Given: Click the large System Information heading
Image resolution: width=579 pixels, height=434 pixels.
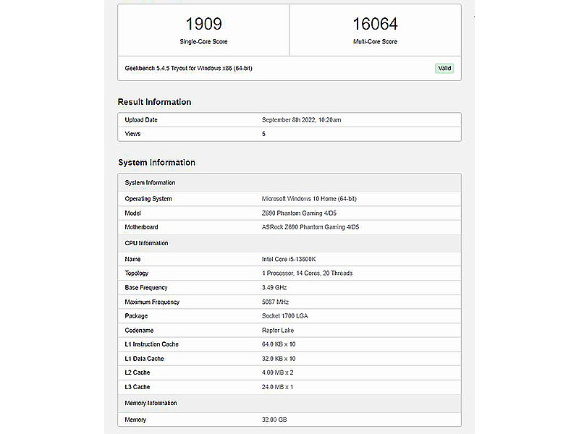Looking at the screenshot, I should [x=156, y=162].
